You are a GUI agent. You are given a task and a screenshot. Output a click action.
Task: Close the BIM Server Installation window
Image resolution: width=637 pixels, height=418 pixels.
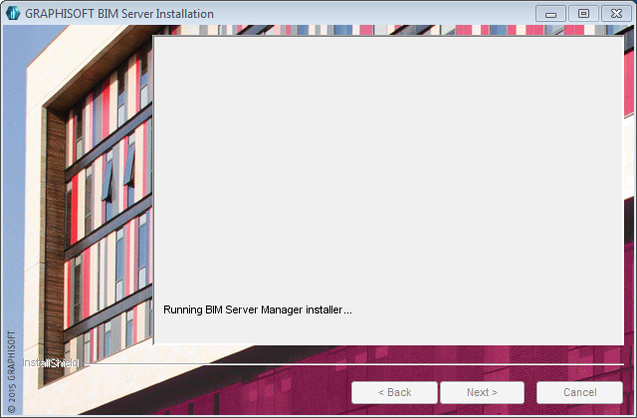coord(616,14)
